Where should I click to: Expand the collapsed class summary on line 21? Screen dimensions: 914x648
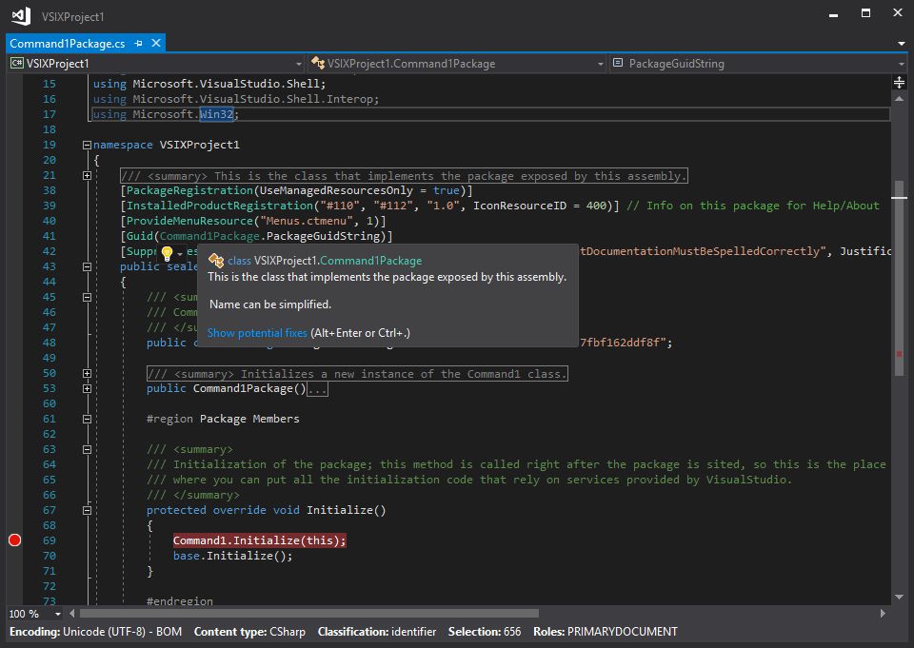click(x=87, y=175)
